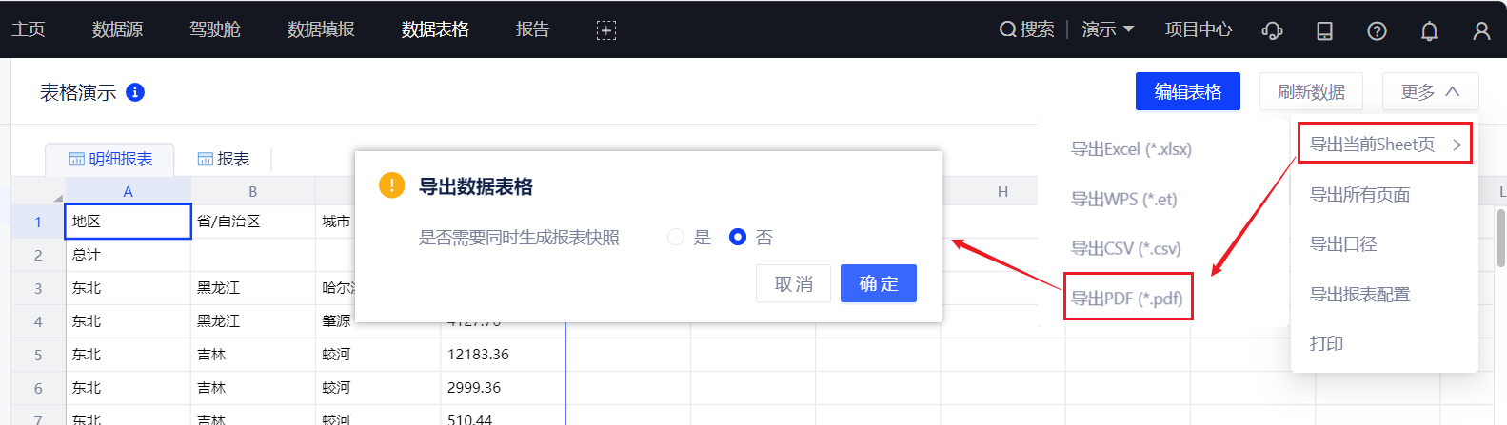Choose 导出PDF (*.pdf) from submenu
The image size is (1507, 425).
coord(1127,298)
